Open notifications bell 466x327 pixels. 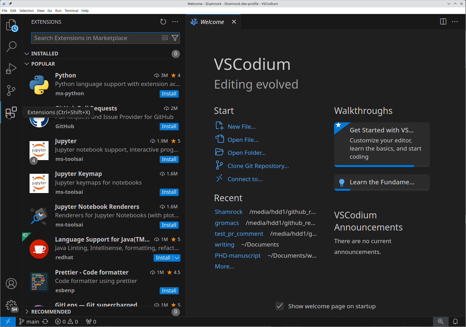[455, 321]
